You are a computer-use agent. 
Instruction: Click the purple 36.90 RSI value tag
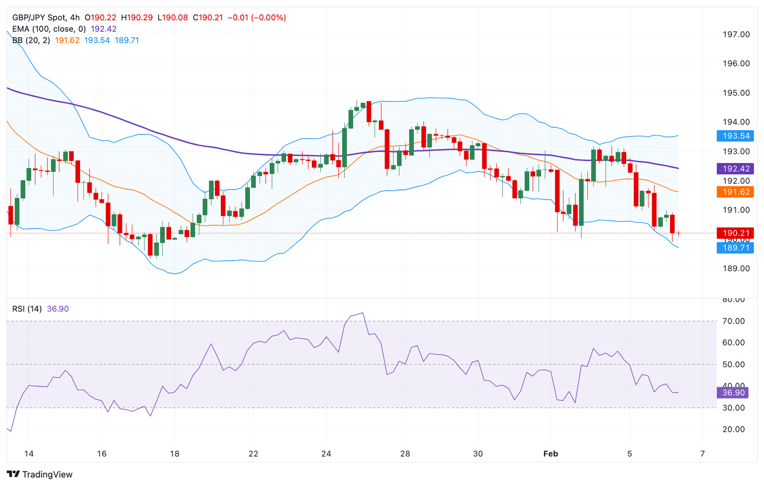tap(733, 393)
